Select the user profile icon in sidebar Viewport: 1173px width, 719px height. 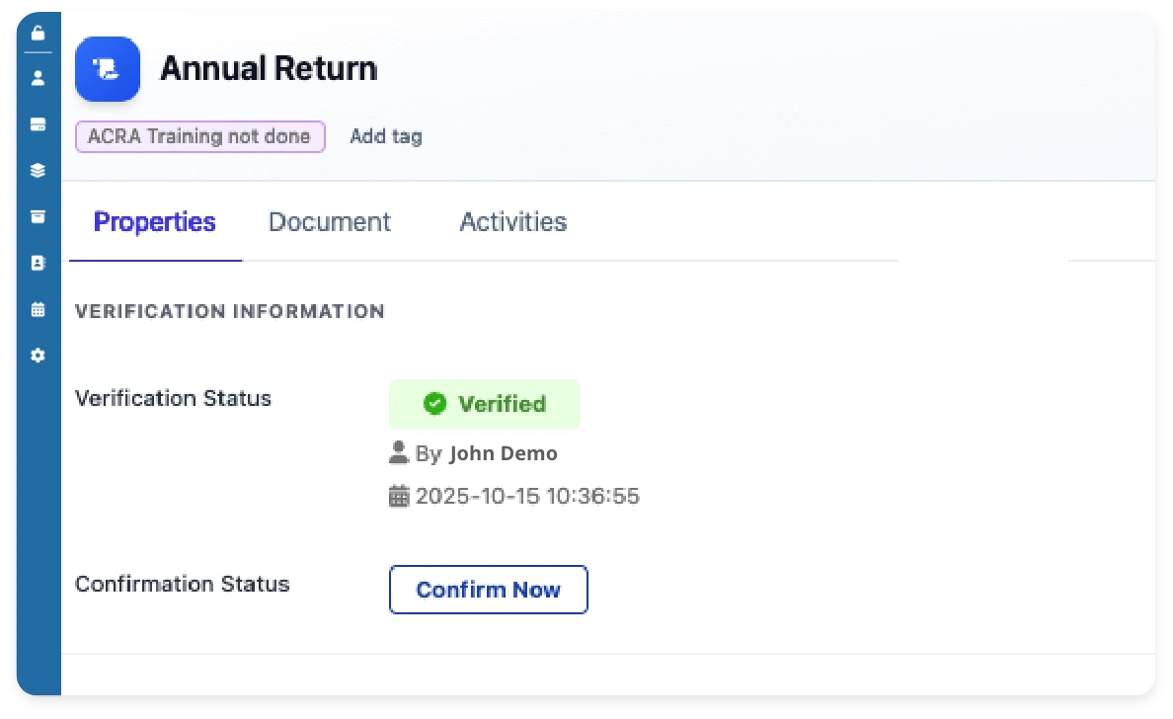click(37, 77)
